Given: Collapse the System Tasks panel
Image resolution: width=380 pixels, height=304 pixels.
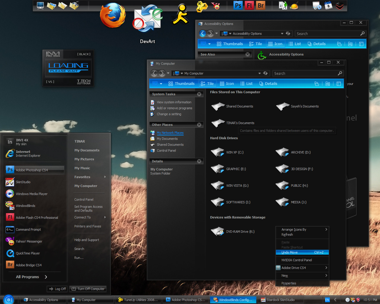Looking at the screenshot, I should click(199, 94).
